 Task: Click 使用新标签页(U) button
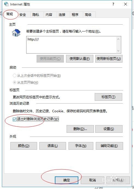109,59
